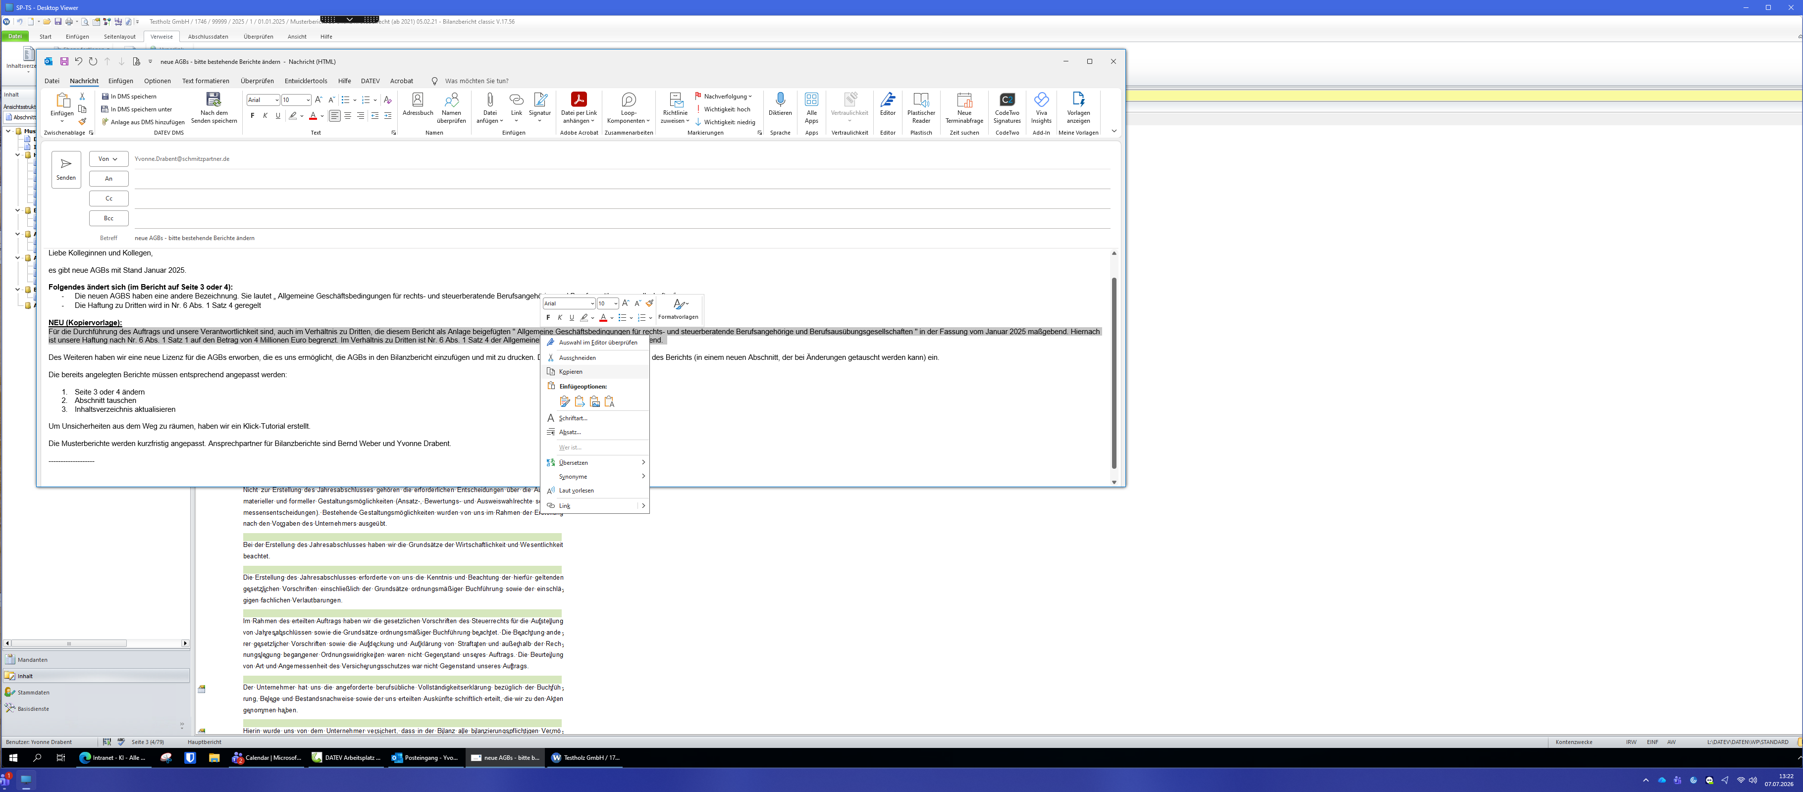Switch to the Optionen tab in the message window
Screen dimensions: 1803x792
(158, 81)
